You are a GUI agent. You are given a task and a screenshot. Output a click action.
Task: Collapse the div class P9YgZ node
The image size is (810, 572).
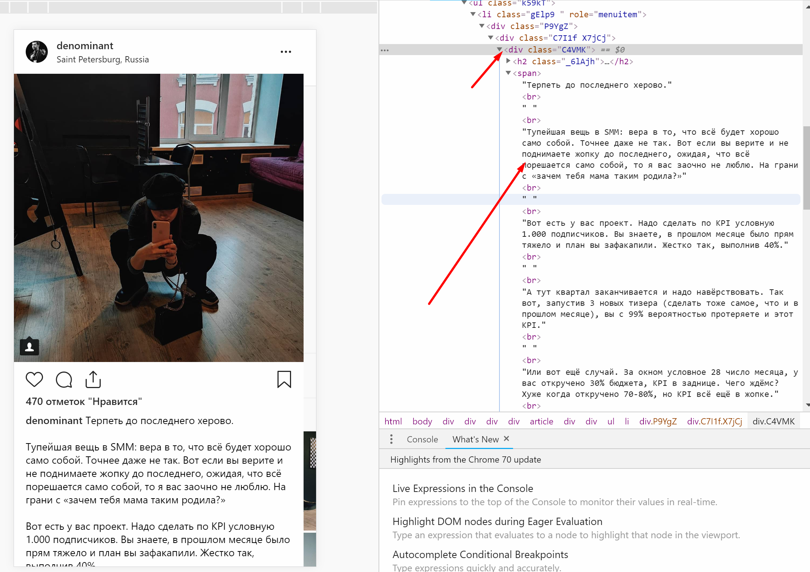point(482,26)
